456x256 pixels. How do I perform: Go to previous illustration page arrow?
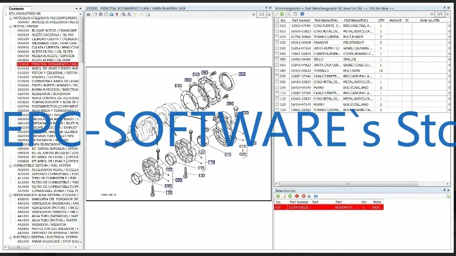coord(254,14)
